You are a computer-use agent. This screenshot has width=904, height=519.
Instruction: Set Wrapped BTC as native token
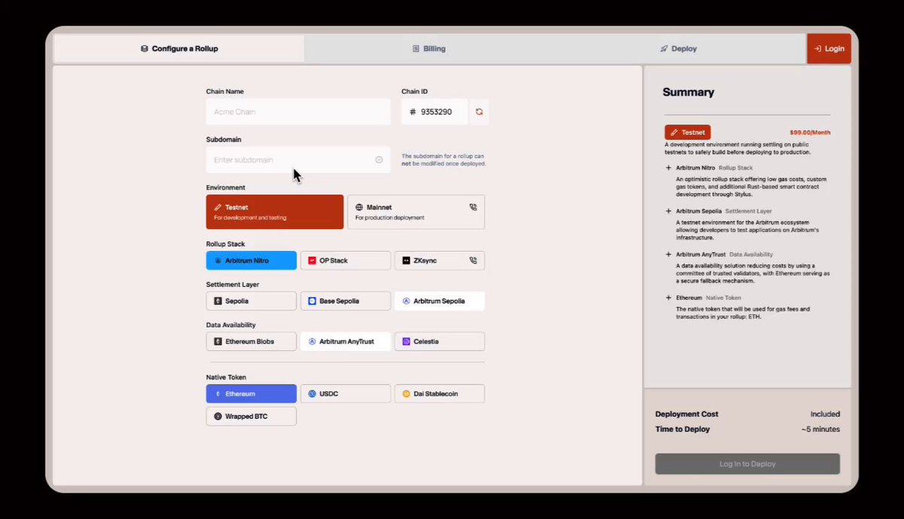pos(251,416)
